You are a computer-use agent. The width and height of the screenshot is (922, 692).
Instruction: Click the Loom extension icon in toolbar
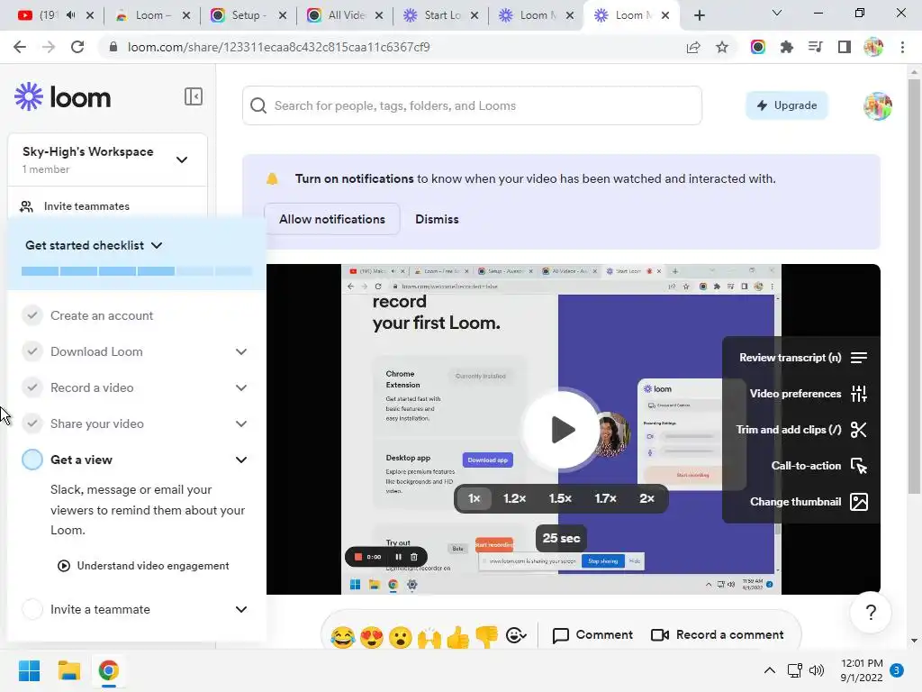758,47
